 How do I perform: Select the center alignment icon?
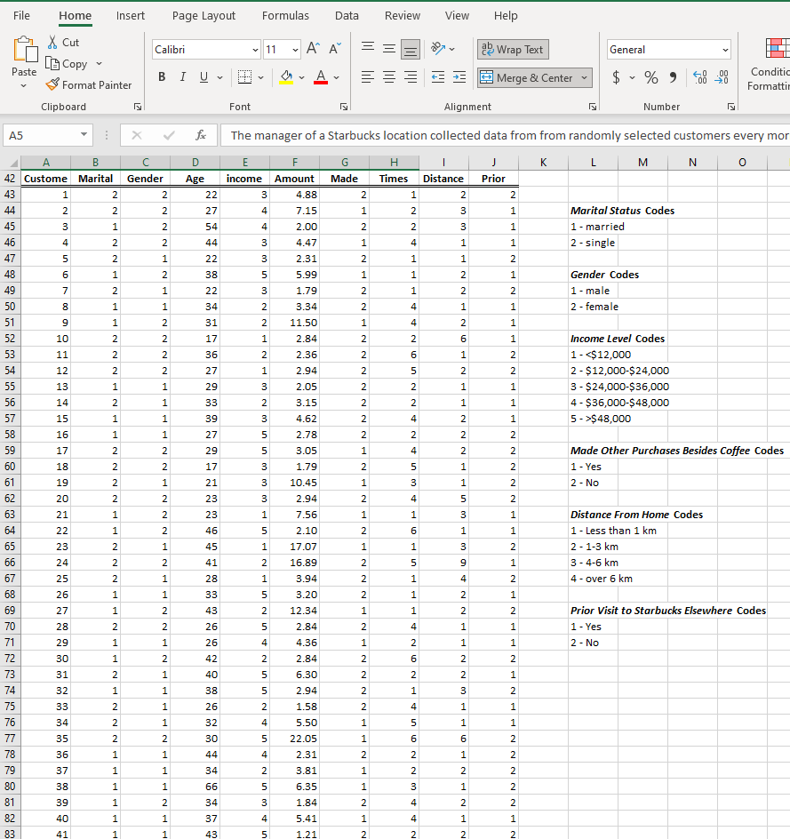click(x=388, y=77)
